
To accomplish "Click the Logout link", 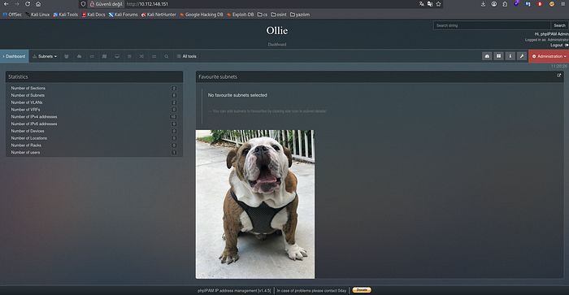I will [x=556, y=45].
